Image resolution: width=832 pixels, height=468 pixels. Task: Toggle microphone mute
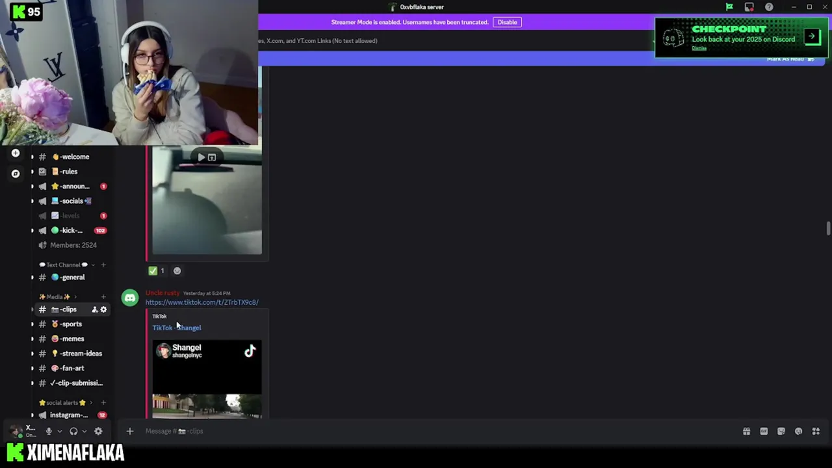(x=49, y=431)
